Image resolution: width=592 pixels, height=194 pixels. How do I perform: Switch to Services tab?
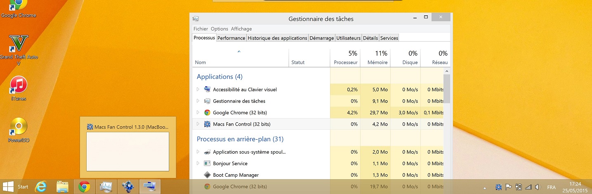click(x=389, y=38)
